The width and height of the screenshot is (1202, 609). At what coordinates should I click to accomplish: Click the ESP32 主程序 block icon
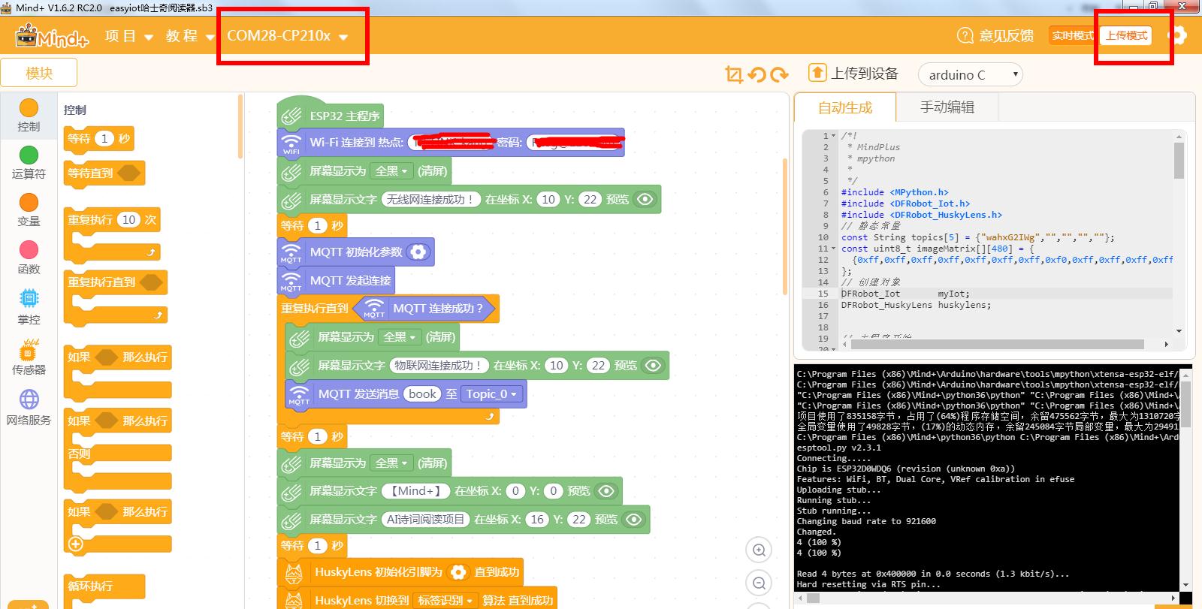291,116
